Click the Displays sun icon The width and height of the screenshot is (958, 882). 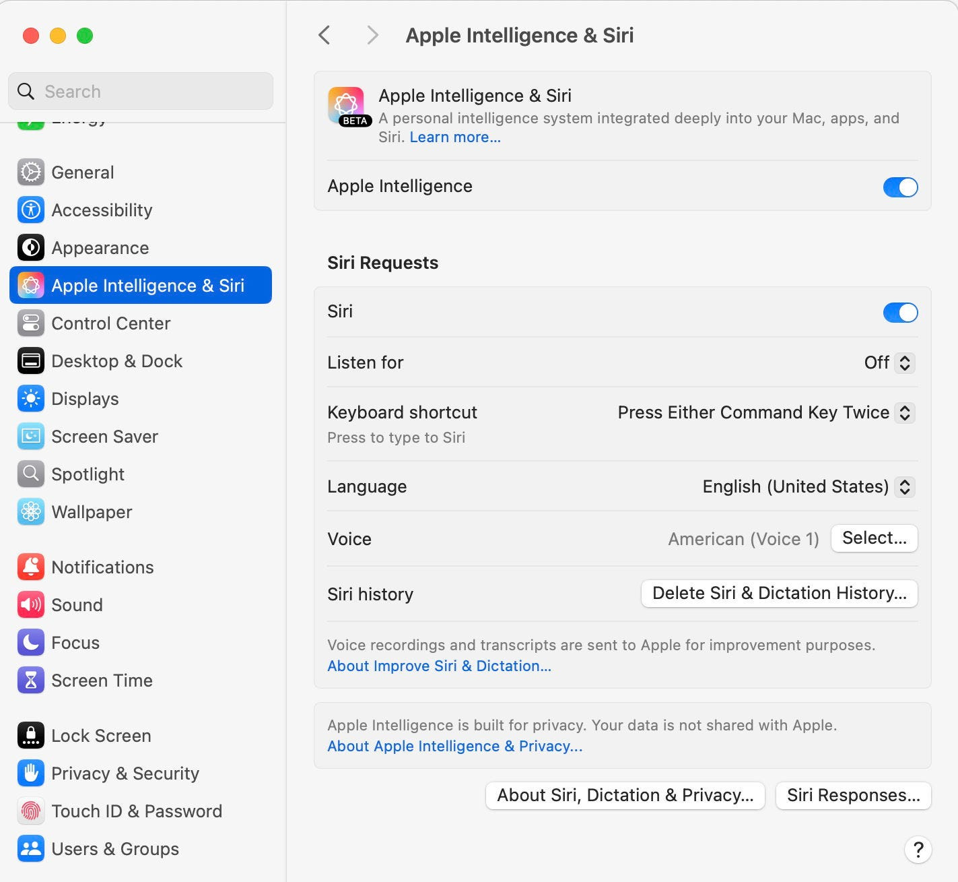point(31,399)
